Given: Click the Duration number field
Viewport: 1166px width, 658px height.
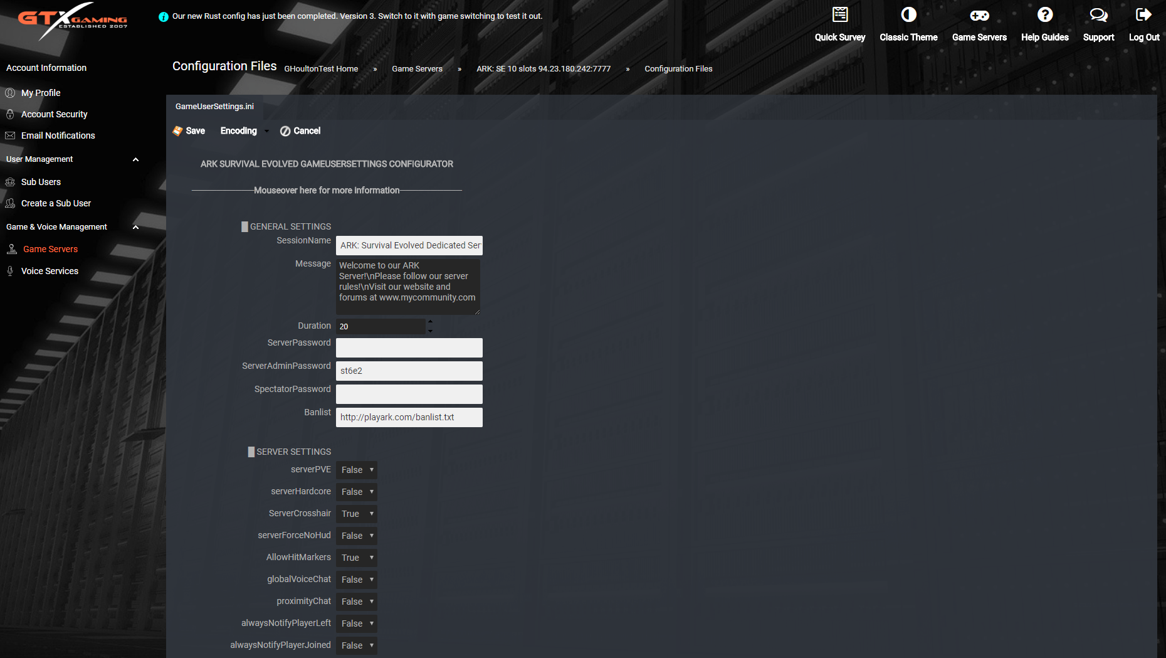Looking at the screenshot, I should click(381, 326).
